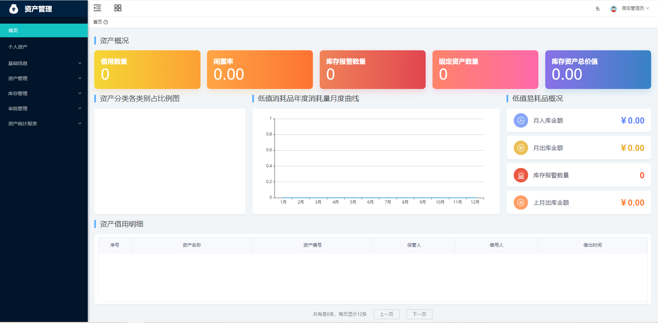Click the help question mark beside 首页
The width and height of the screenshot is (658, 323).
[106, 22]
